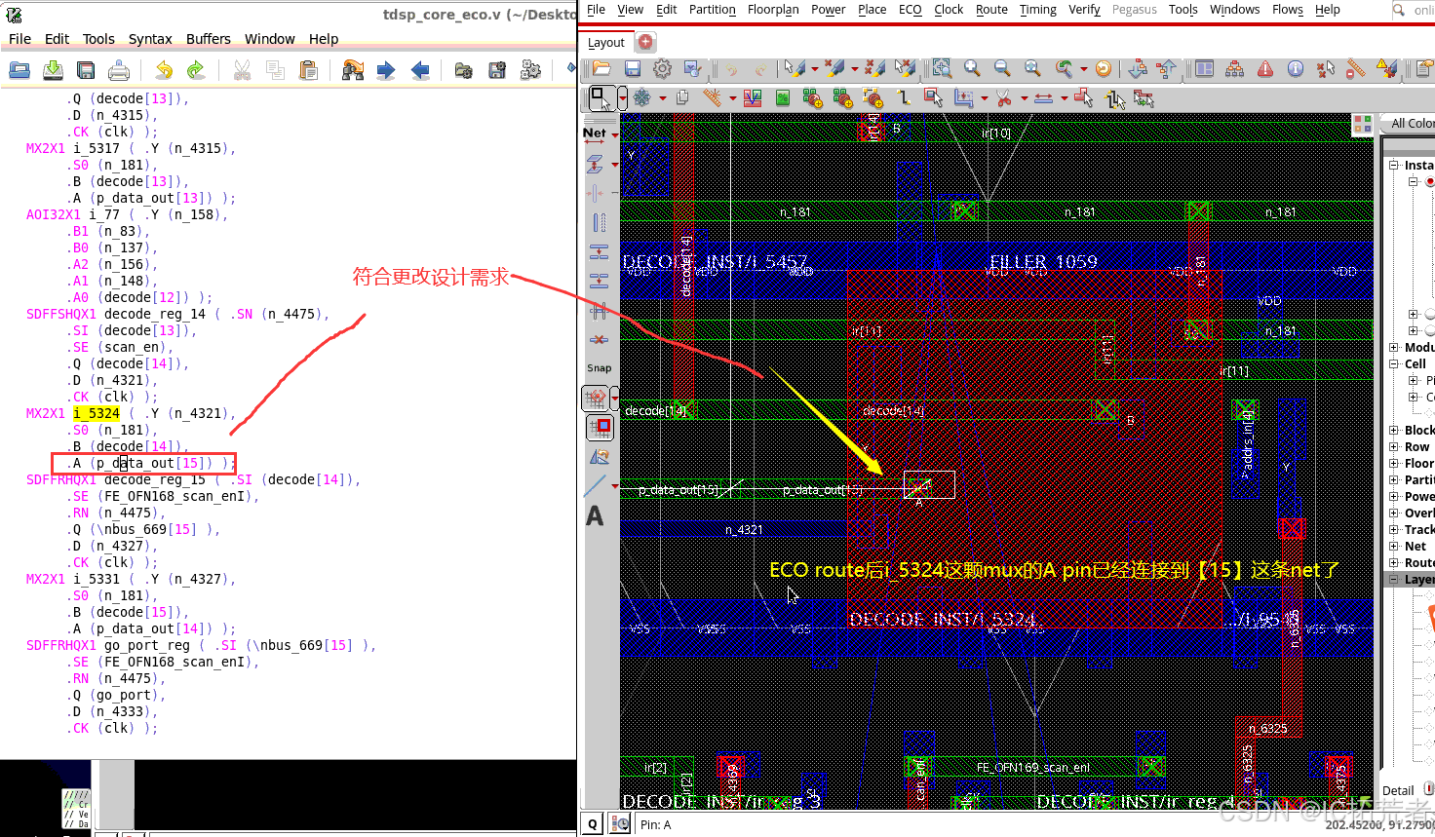This screenshot has width=1435, height=837.
Task: Toggle select mode arrow tool
Action: click(x=601, y=97)
